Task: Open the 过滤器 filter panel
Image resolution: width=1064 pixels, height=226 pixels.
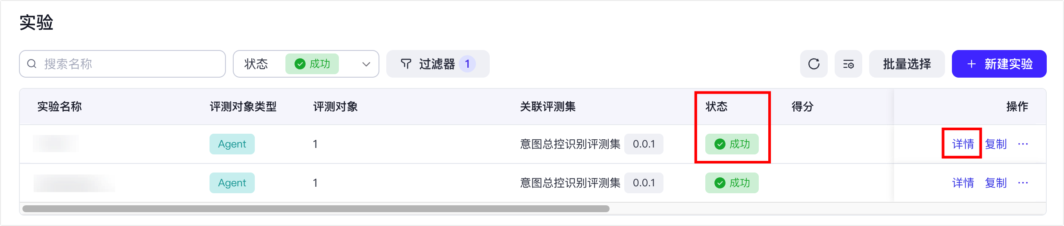Action: coord(438,64)
